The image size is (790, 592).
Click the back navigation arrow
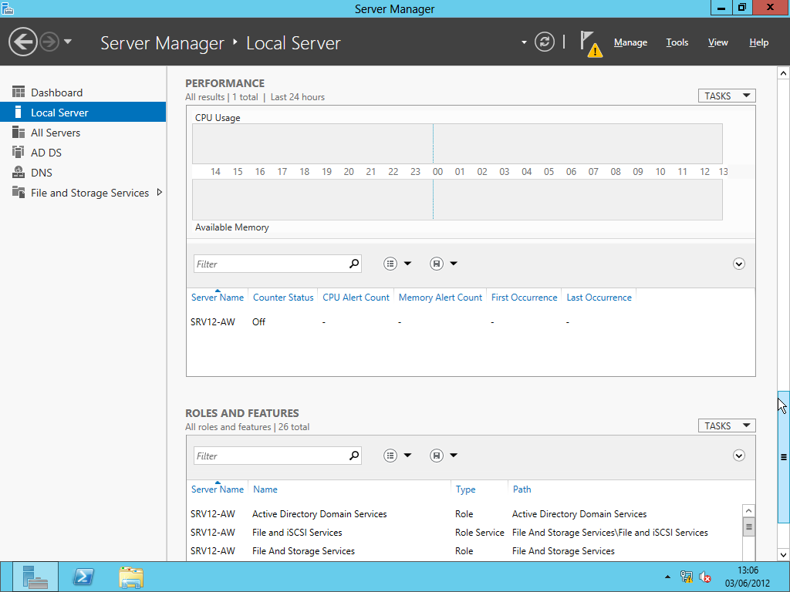pos(22,42)
